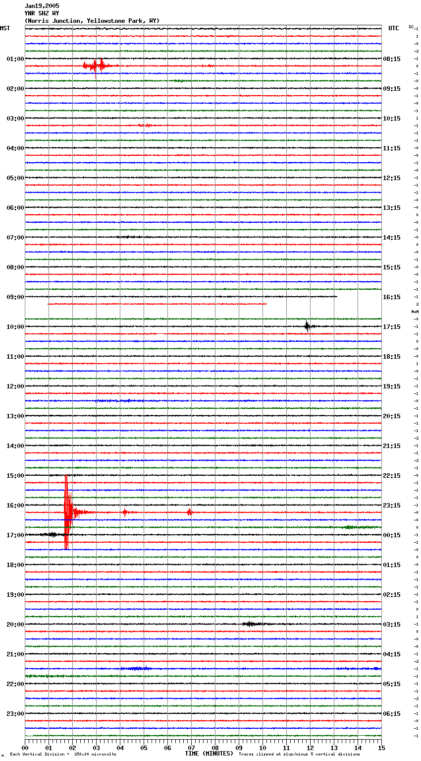The height and width of the screenshot is (761, 421).
Task: Click the '10' minute tick label
Action: [263, 748]
